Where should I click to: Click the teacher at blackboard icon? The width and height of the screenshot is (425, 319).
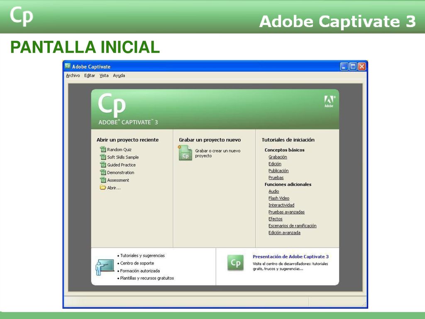tap(105, 267)
